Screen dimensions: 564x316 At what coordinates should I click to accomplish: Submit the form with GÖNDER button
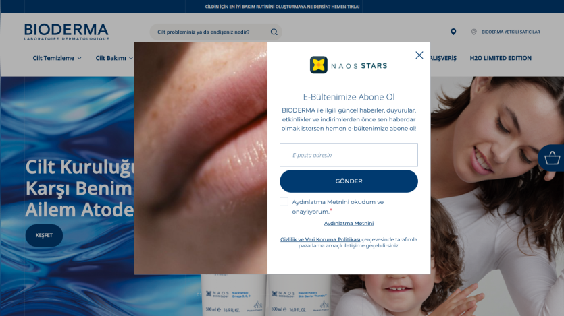pos(349,181)
